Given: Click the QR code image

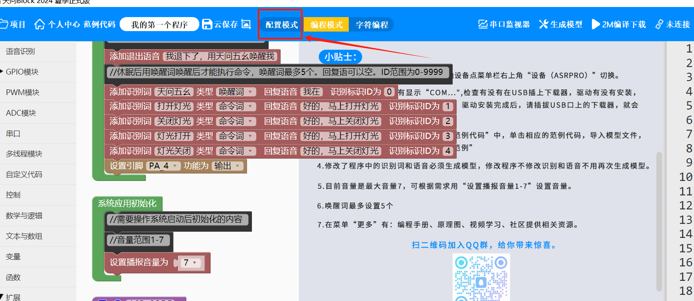Looking at the screenshot, I should [481, 277].
